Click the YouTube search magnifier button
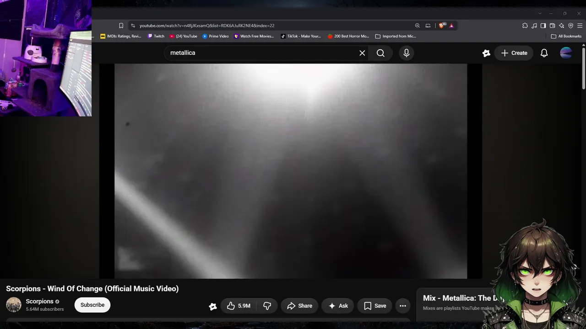 [380, 53]
